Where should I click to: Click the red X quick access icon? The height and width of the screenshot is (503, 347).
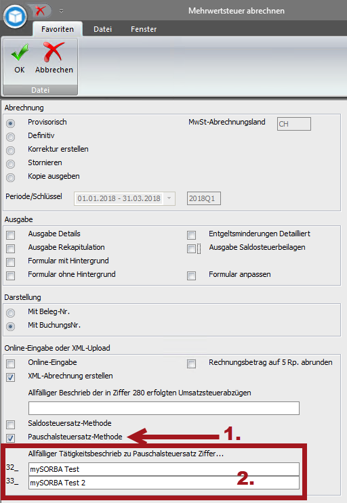(40, 11)
